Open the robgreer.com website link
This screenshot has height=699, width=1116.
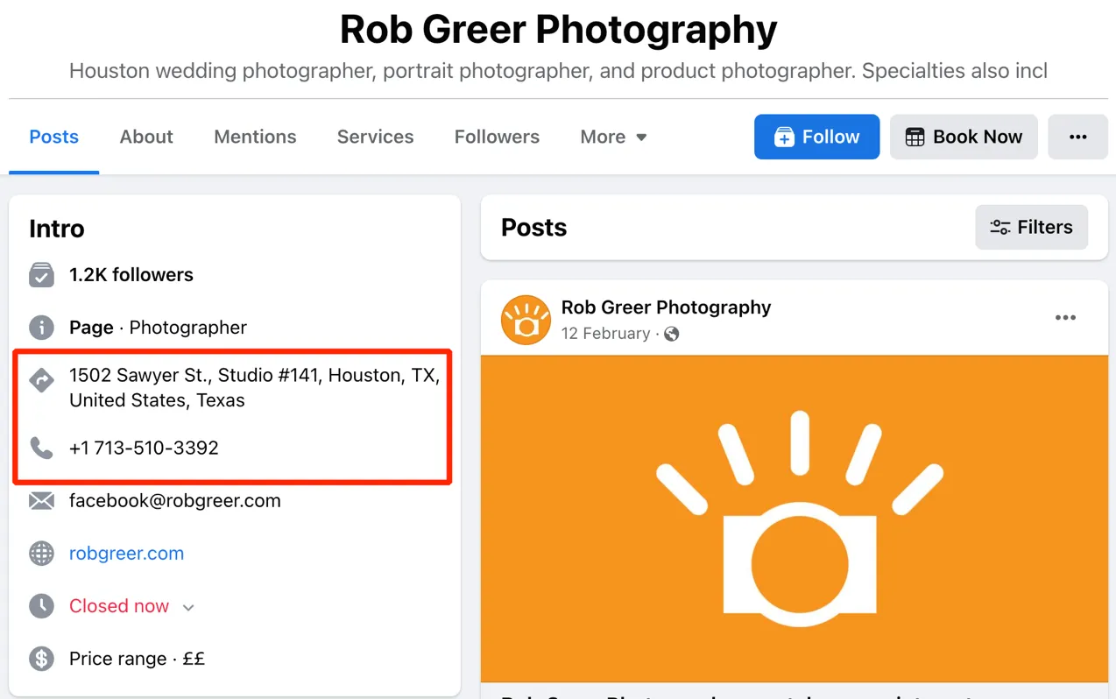pos(126,554)
